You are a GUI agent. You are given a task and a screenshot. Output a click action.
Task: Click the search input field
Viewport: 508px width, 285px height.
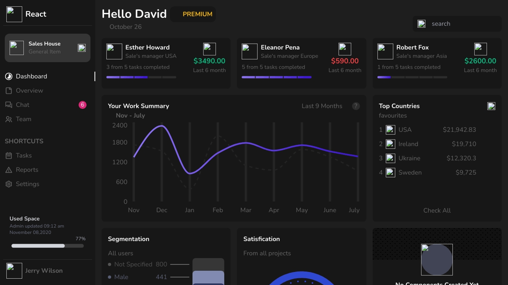(457, 24)
